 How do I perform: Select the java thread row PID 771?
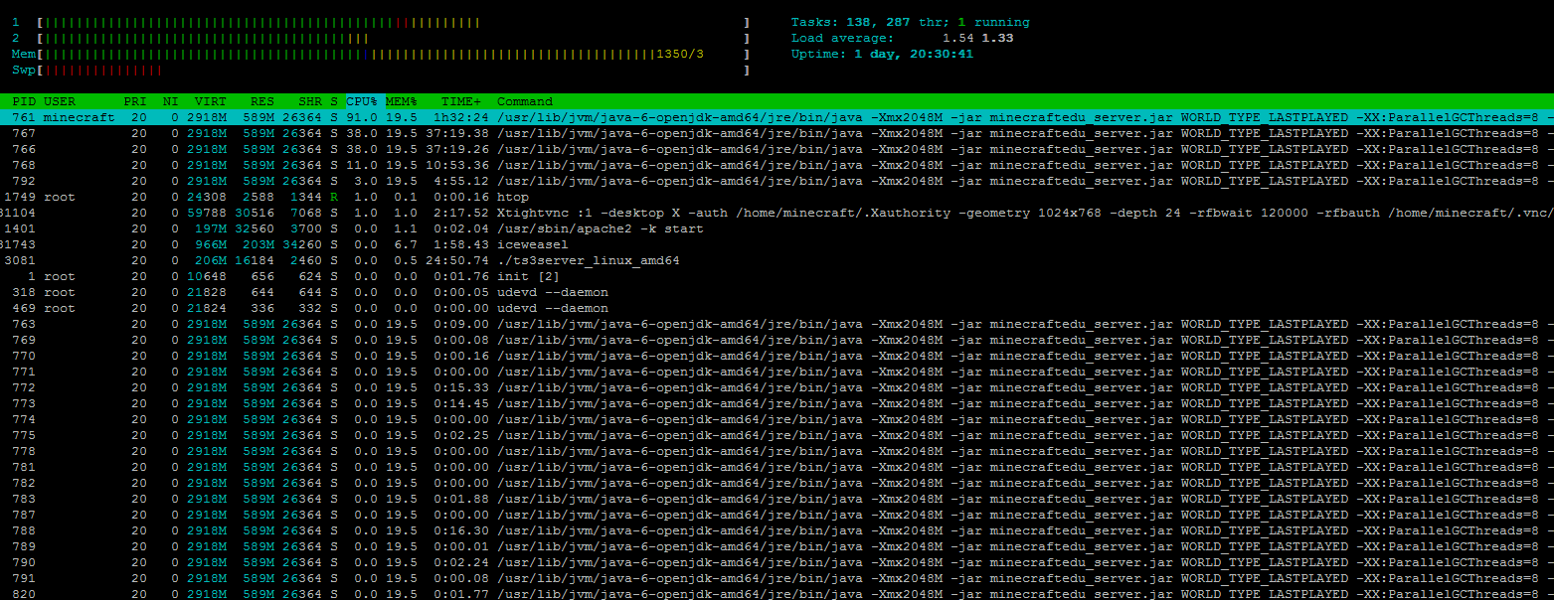[777, 372]
